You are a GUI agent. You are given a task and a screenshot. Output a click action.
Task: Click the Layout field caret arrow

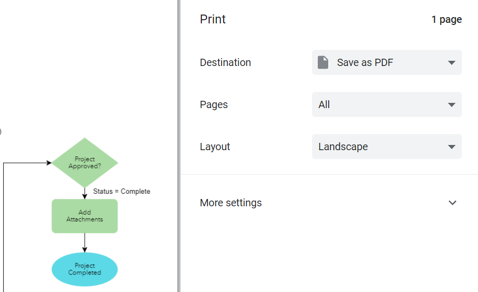pyautogui.click(x=451, y=147)
